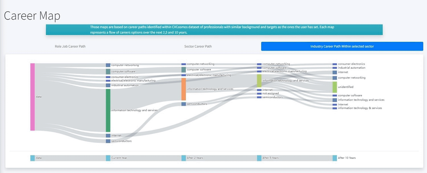Image resolution: width=427 pixels, height=173 pixels.
Task: Select the 'After 2 Years' timeline label
Action: pyautogui.click(x=195, y=158)
